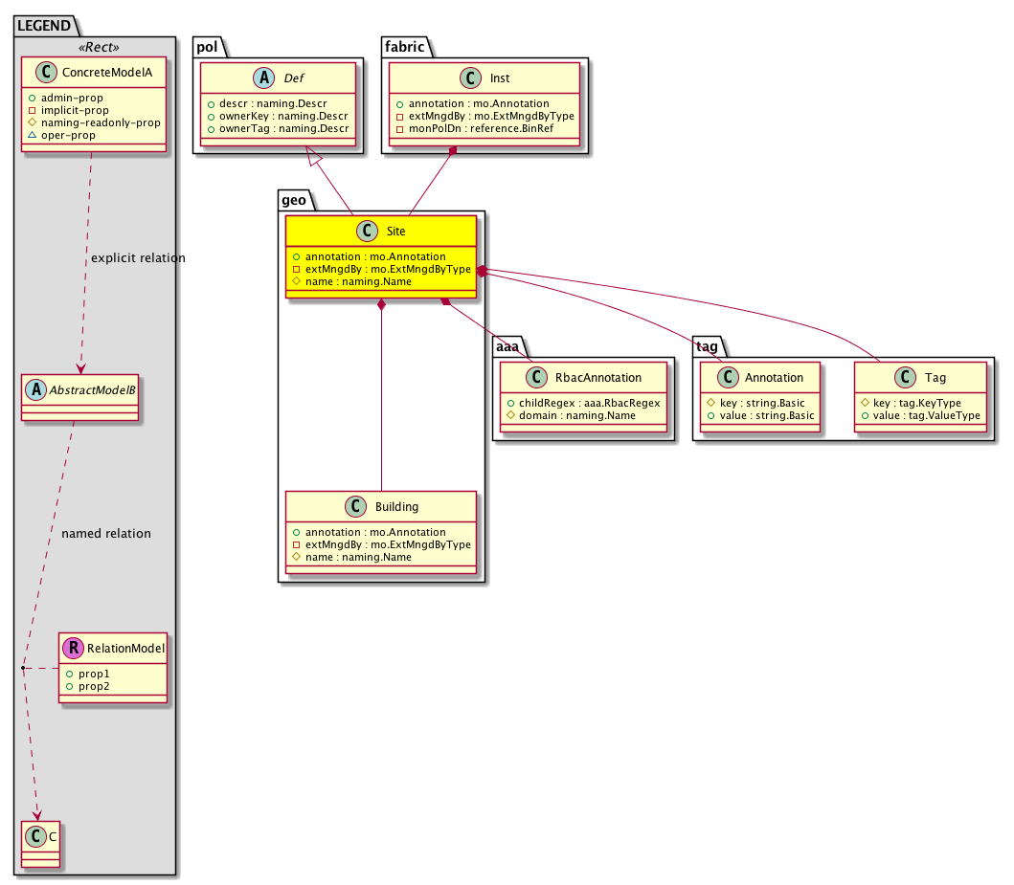Select the 'pol' package tab
Screen dimensions: 1014x885
click(x=207, y=48)
